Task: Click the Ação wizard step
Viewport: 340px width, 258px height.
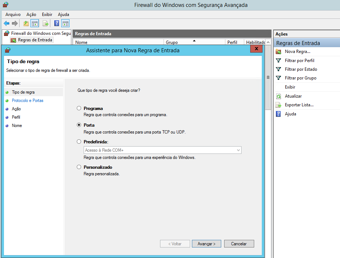Action: click(x=16, y=109)
